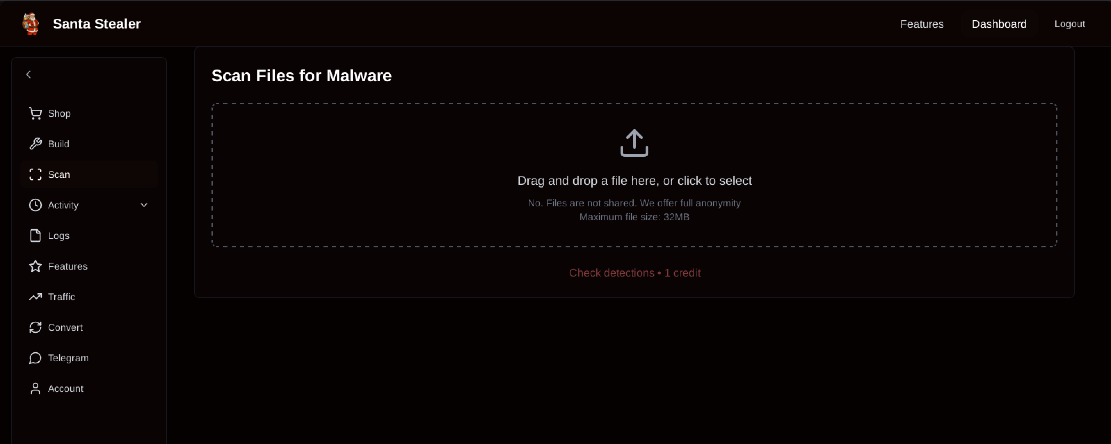The height and width of the screenshot is (444, 1111).
Task: Click the Telegram speech bubble icon
Action: coord(35,358)
